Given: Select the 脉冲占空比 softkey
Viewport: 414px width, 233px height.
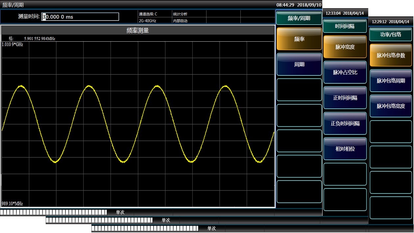Looking at the screenshot, I should pyautogui.click(x=345, y=72).
